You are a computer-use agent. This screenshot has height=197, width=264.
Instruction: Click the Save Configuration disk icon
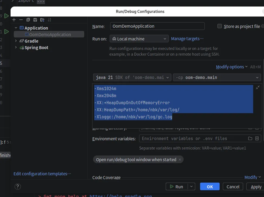click(x=35, y=20)
